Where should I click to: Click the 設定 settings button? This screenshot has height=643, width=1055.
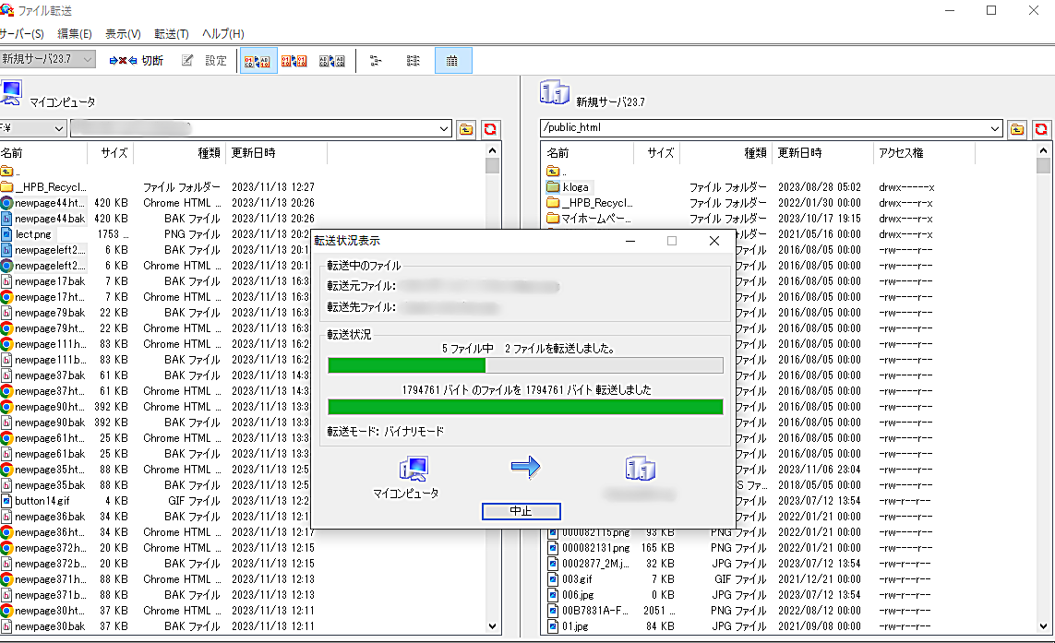(205, 61)
